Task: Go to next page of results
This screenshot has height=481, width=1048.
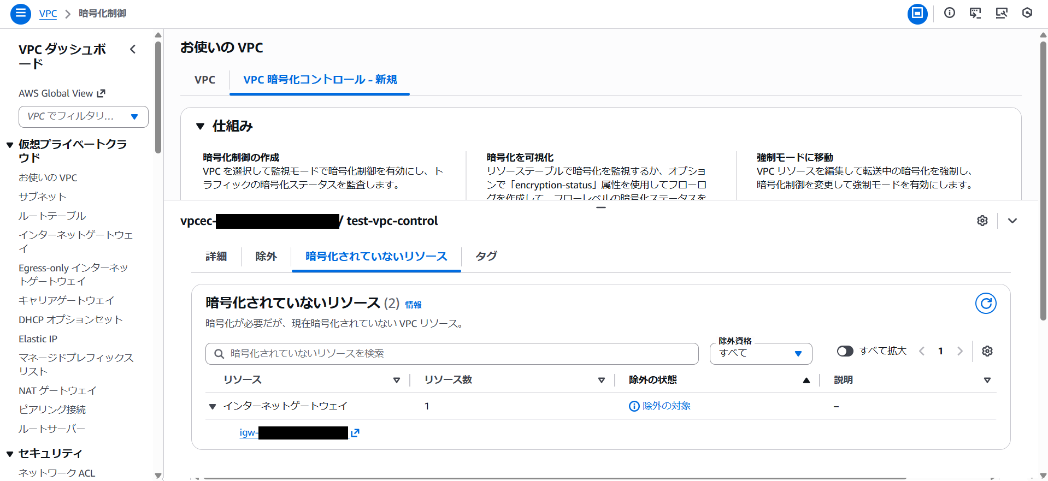Action: point(960,351)
